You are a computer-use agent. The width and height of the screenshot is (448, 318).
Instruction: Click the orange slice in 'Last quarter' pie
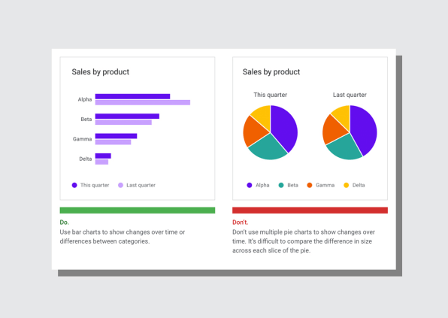pos(334,129)
